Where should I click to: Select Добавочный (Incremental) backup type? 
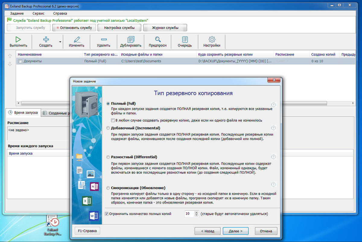point(108,128)
